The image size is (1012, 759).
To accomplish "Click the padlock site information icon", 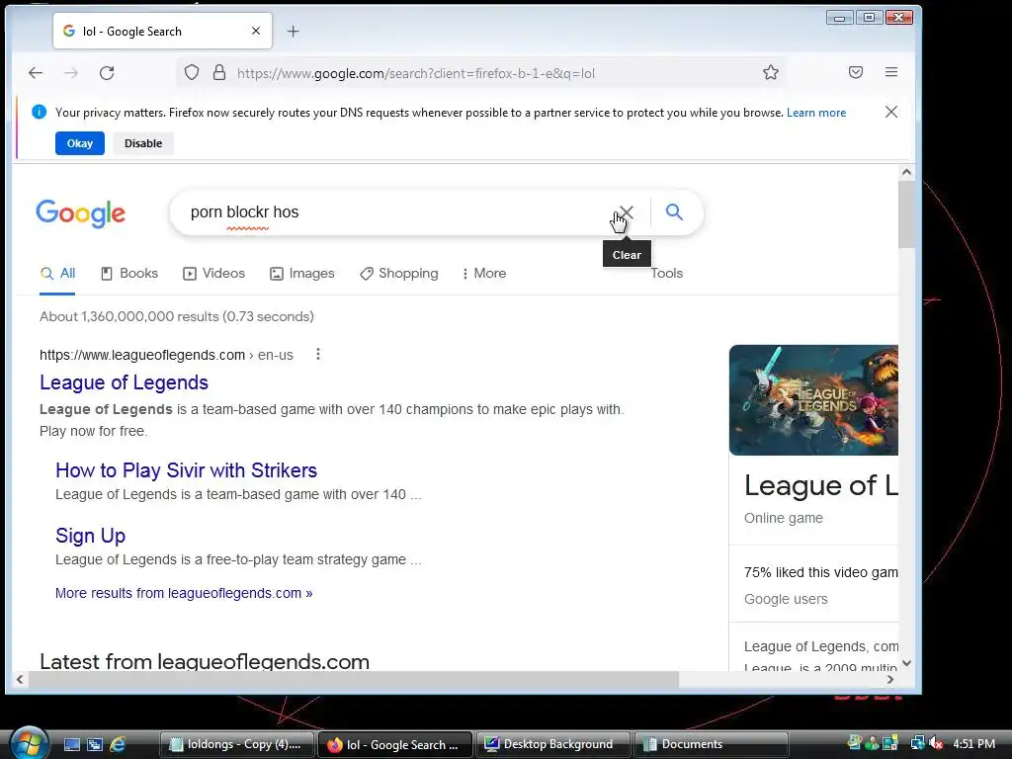I will [x=219, y=72].
